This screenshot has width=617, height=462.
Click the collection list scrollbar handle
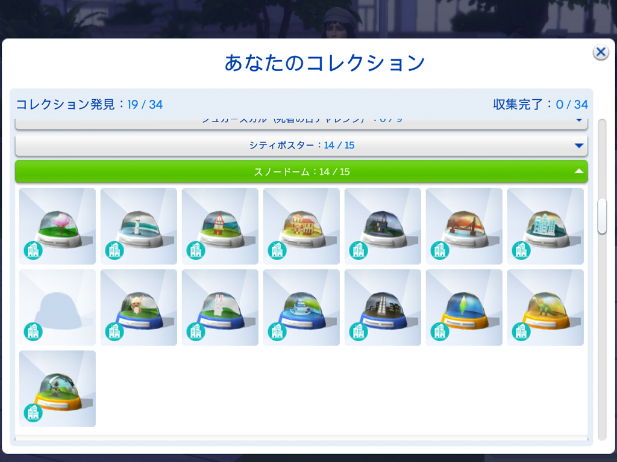coord(602,217)
